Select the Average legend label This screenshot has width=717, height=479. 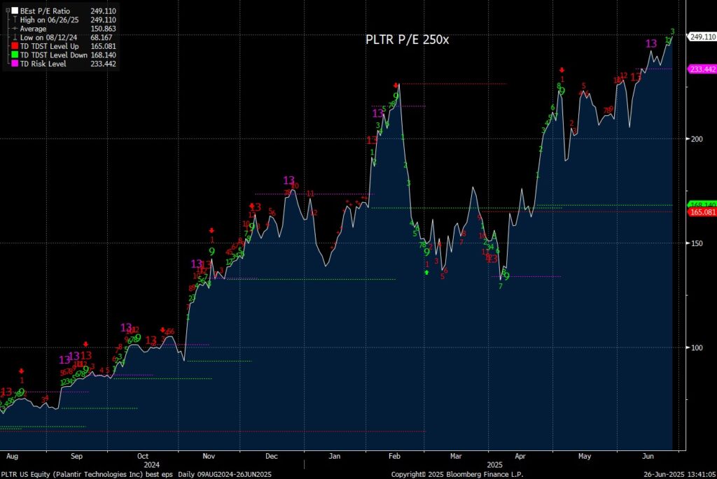point(33,28)
